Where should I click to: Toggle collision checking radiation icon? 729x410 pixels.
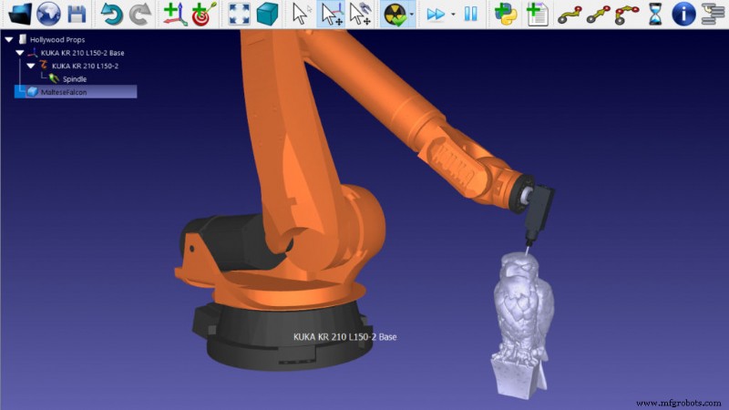click(395, 14)
